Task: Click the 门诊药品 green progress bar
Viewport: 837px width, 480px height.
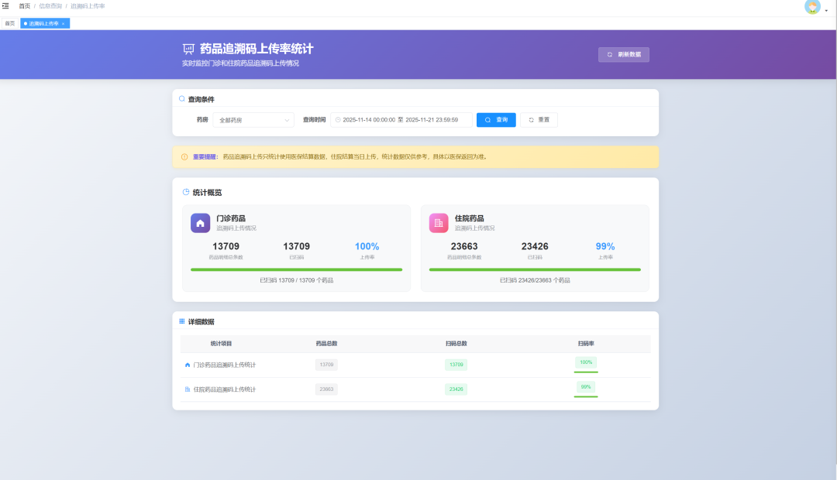Action: (x=296, y=270)
